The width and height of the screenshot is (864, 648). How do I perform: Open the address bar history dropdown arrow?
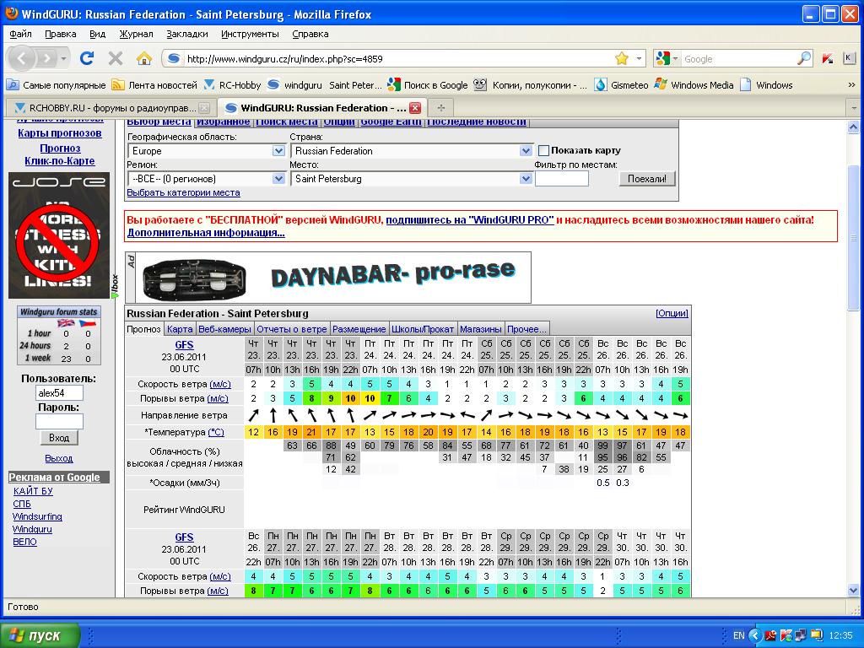pos(640,58)
